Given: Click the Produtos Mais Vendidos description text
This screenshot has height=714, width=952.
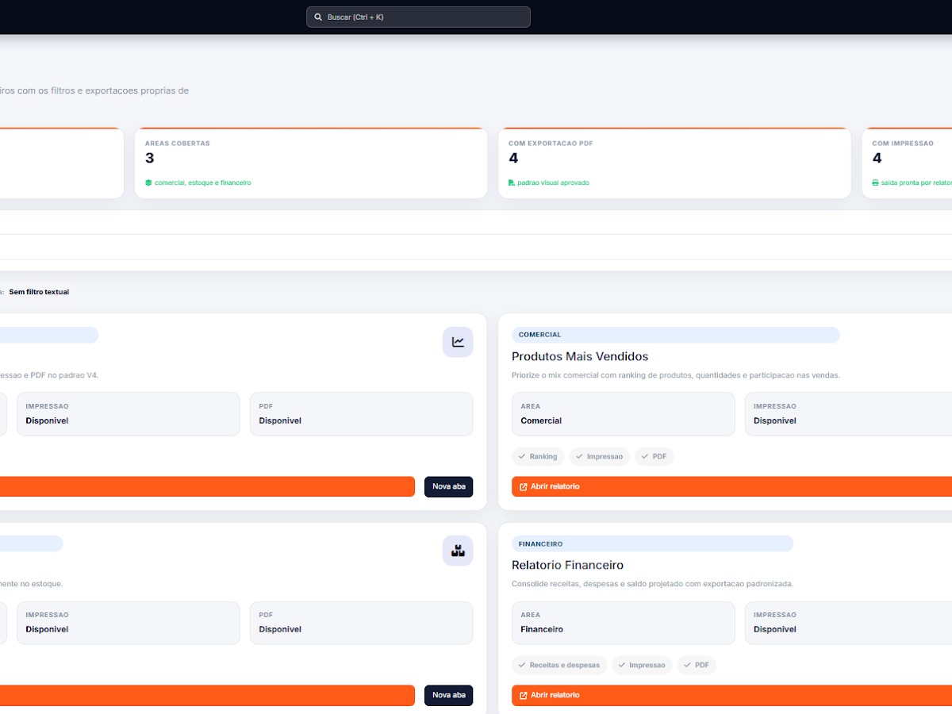Looking at the screenshot, I should tap(676, 375).
